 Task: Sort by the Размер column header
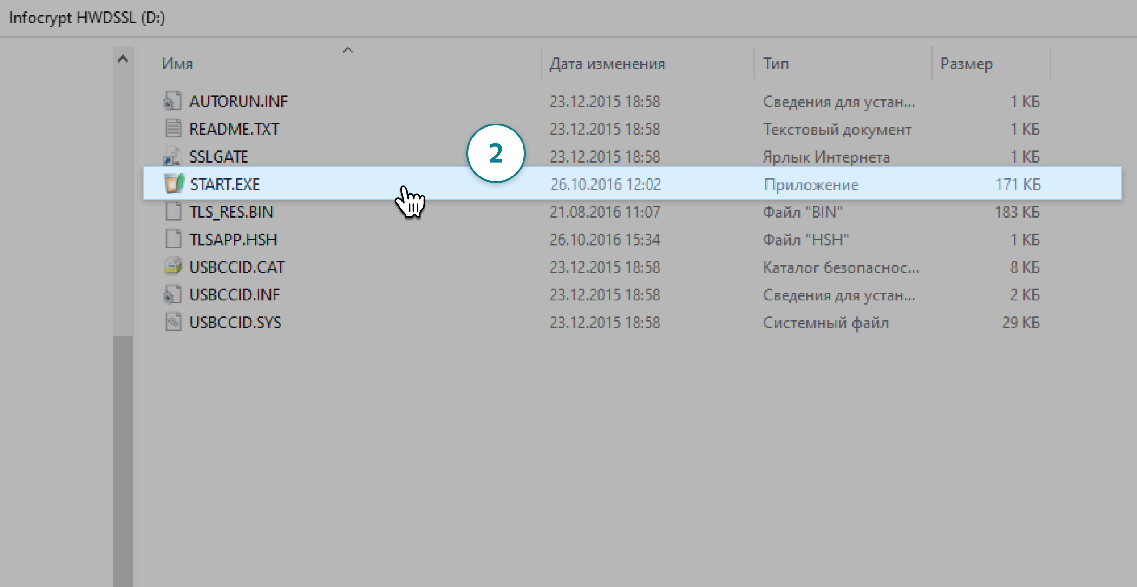point(967,64)
